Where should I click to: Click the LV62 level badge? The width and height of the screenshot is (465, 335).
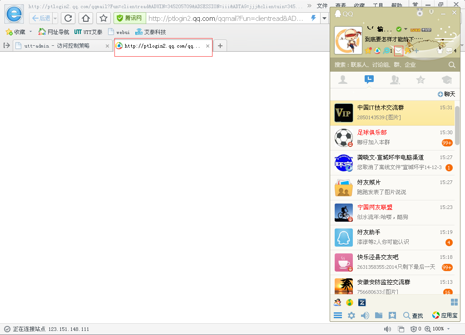pyautogui.click(x=416, y=30)
